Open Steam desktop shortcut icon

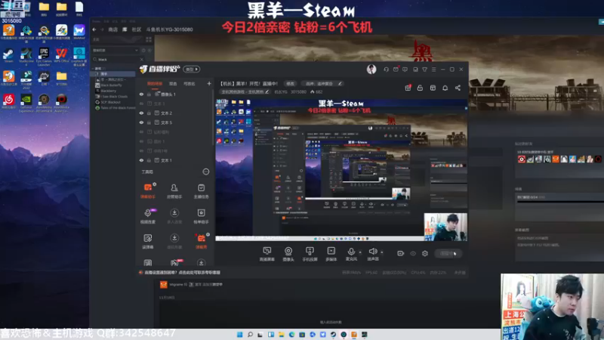coord(8,55)
